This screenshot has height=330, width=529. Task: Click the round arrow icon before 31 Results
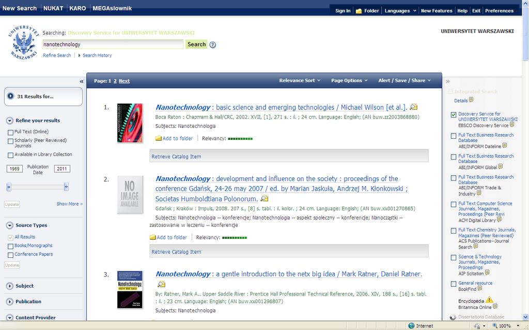(x=10, y=96)
